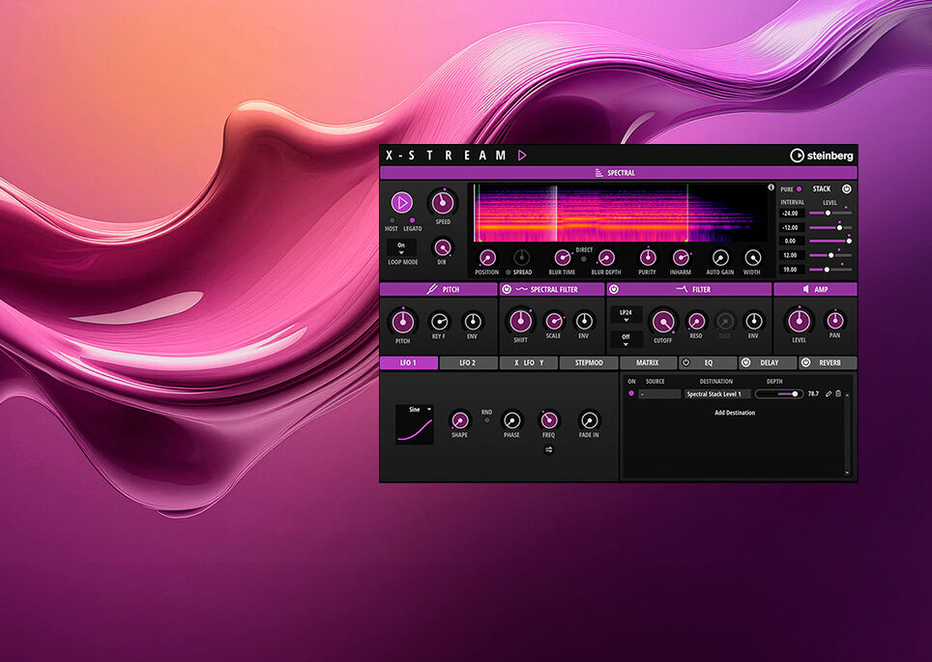The image size is (932, 662).
Task: Switch to the LFO 2 tab
Action: tap(468, 362)
